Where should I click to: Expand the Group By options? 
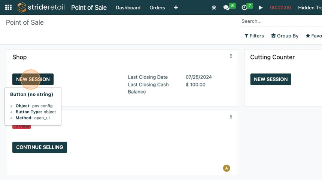click(285, 36)
